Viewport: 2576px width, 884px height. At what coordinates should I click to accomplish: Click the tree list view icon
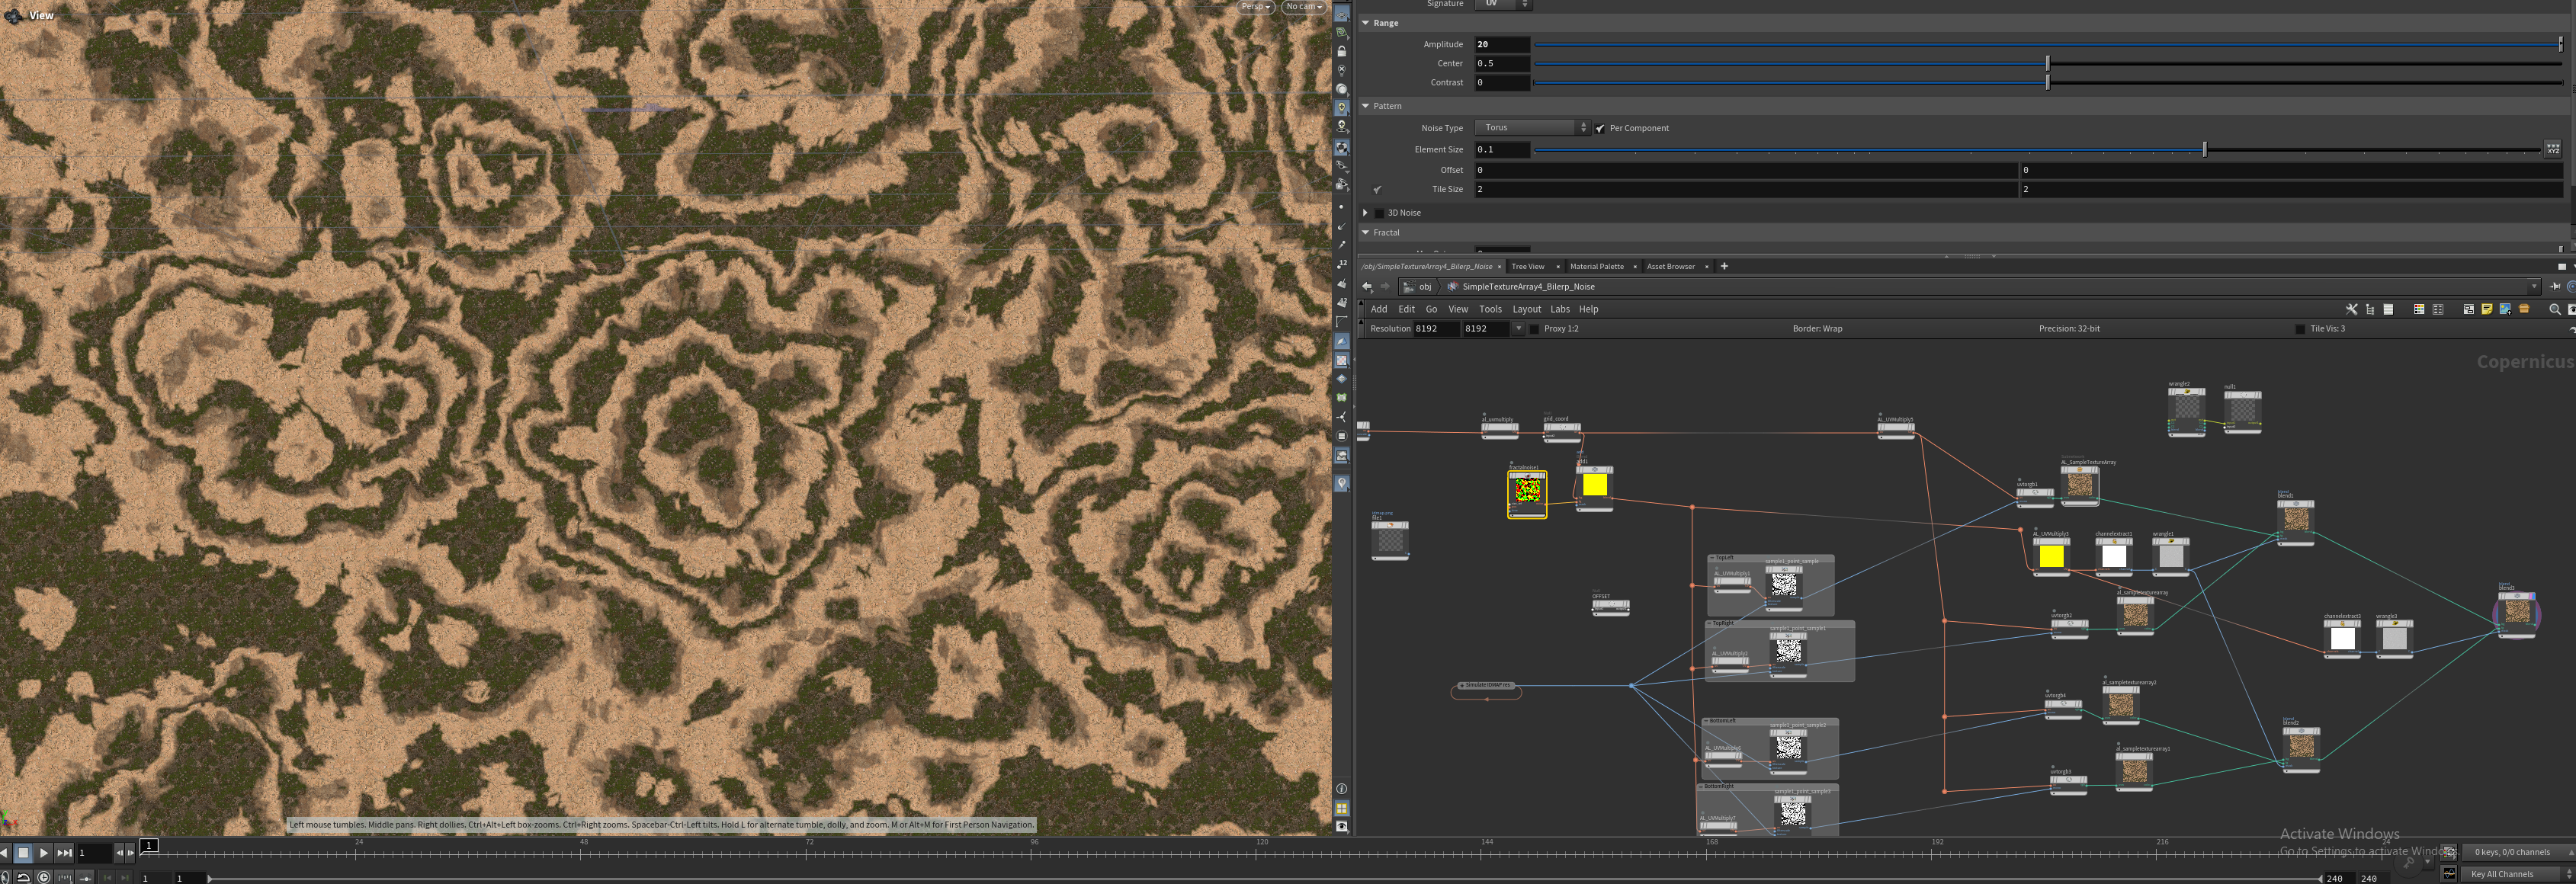click(2370, 309)
